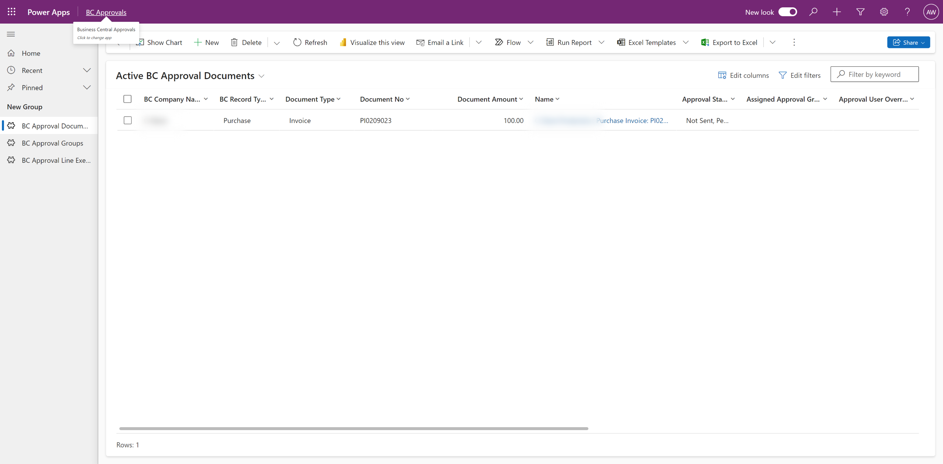
Task: Click the blue Share button
Action: (x=908, y=42)
